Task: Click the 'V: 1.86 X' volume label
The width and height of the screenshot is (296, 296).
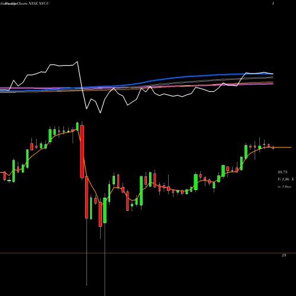Action: coord(285,179)
